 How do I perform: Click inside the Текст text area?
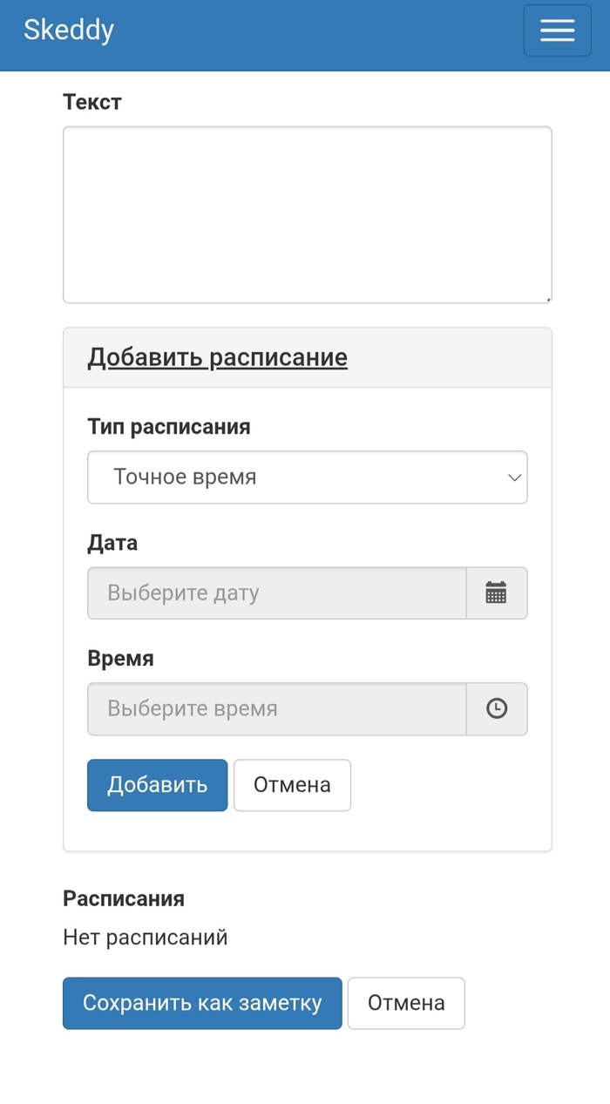[x=307, y=214]
